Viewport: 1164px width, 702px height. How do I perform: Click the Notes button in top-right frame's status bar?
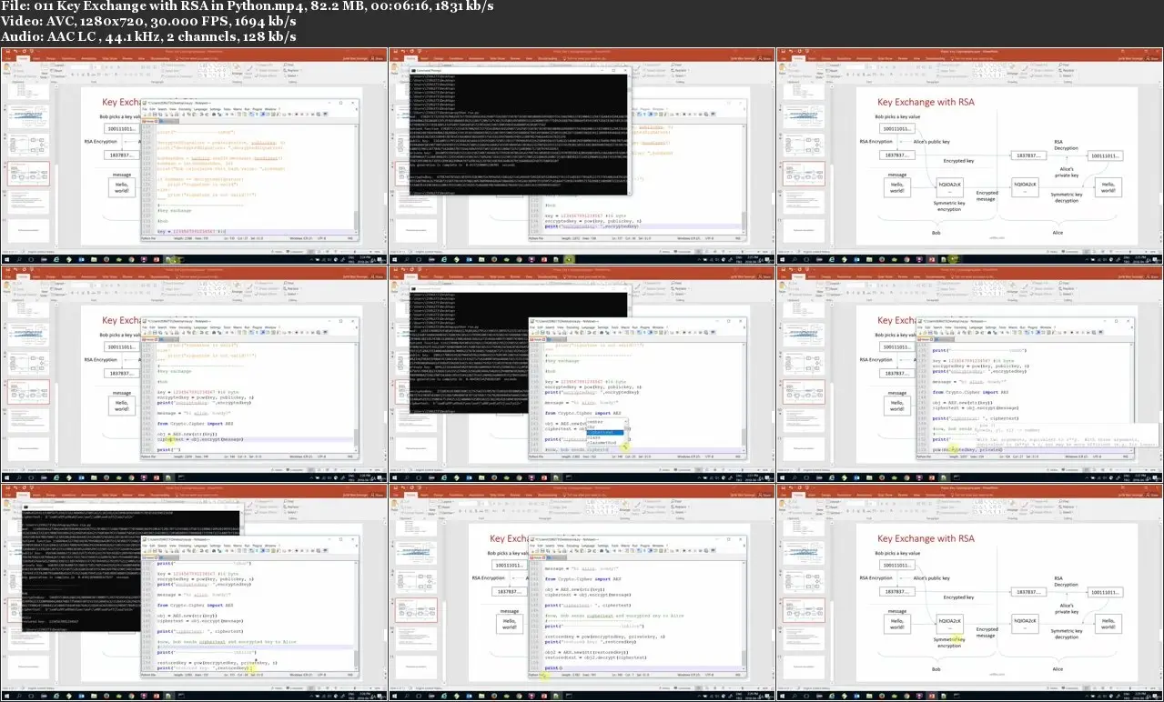(1052, 251)
